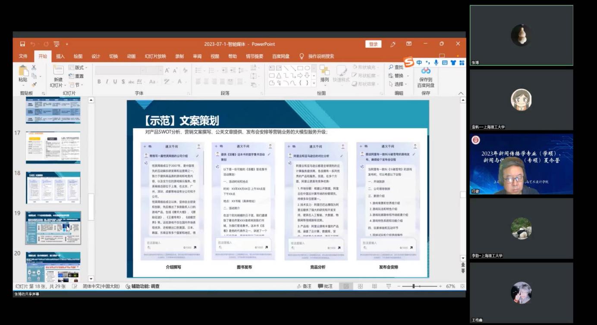Click the ribbon display options icon
This screenshot has height=325, width=597.
pyautogui.click(x=409, y=44)
